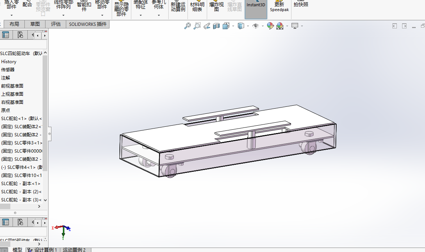Click 拍快照 (Take Snapshot) command
The width and height of the screenshot is (425, 252).
[x=301, y=4]
